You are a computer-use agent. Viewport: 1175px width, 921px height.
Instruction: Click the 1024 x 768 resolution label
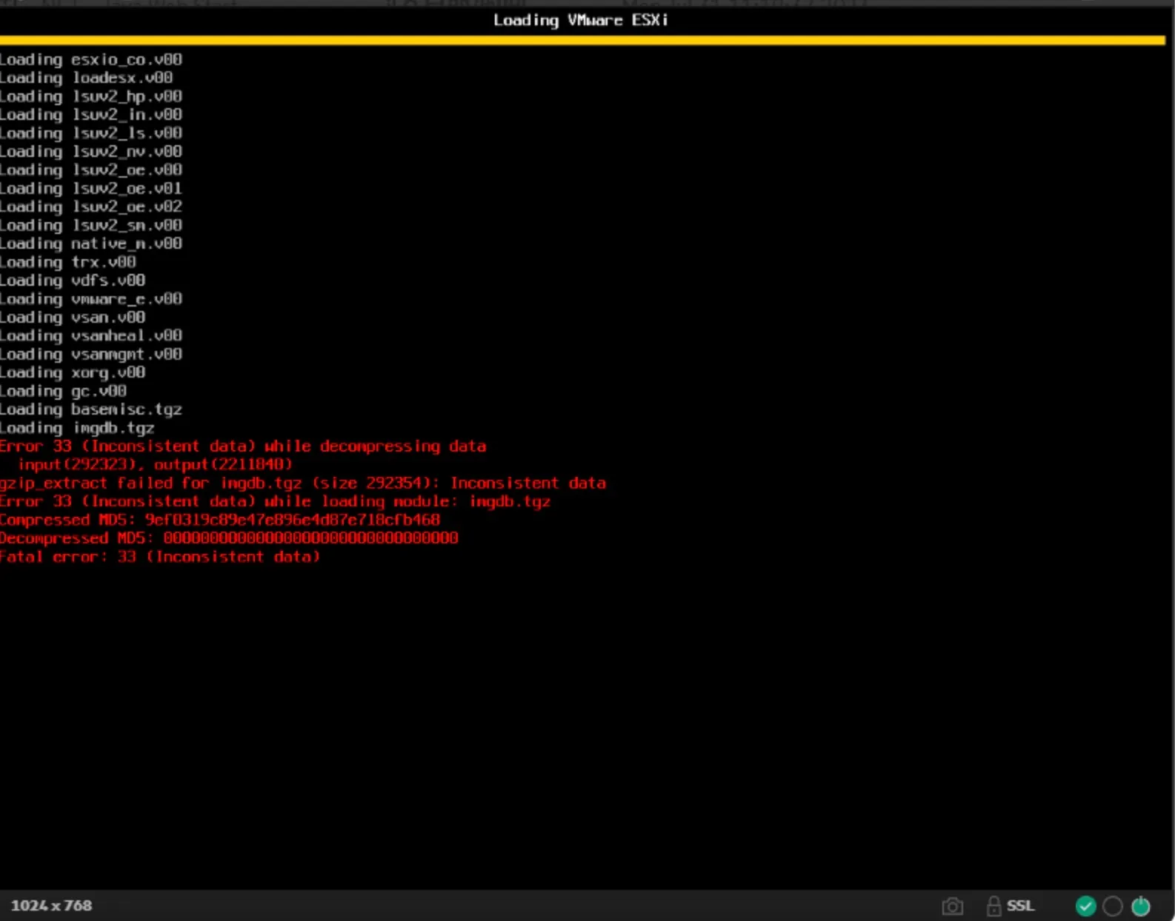(x=51, y=905)
